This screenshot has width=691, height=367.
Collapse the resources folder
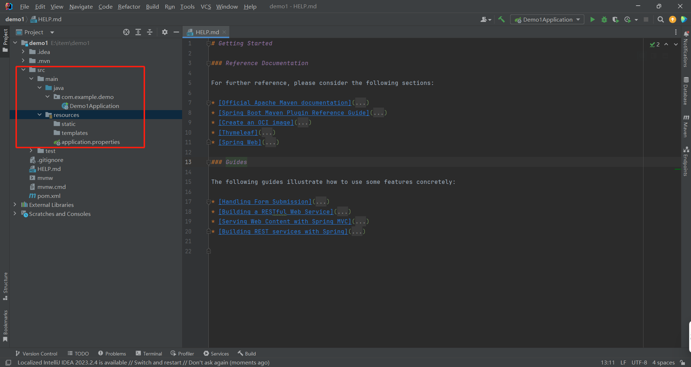click(40, 115)
